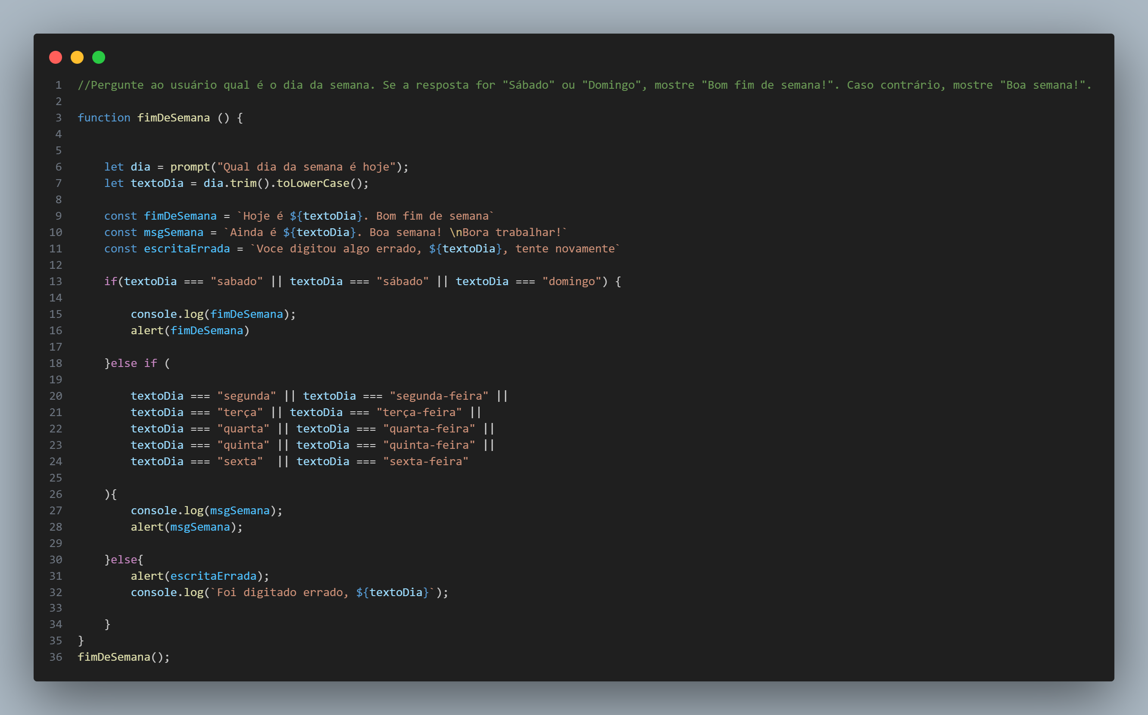Click the else keyword on line 30

[x=123, y=560]
